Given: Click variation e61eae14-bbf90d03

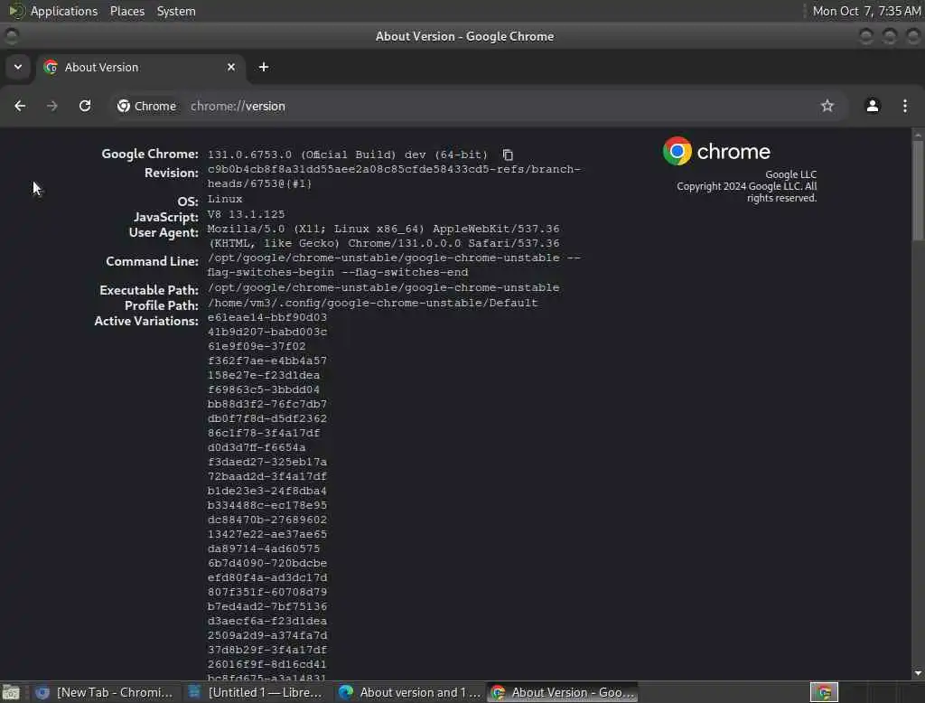Looking at the screenshot, I should pyautogui.click(x=267, y=317).
